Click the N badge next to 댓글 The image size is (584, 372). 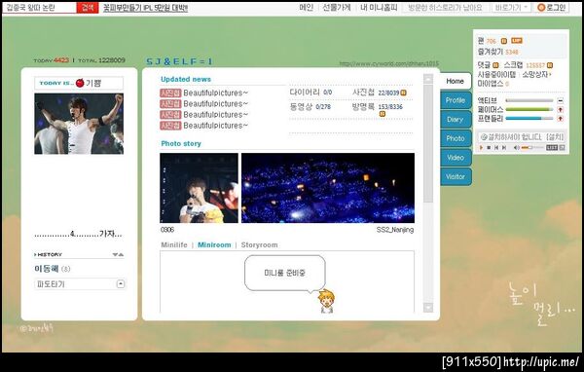[495, 65]
